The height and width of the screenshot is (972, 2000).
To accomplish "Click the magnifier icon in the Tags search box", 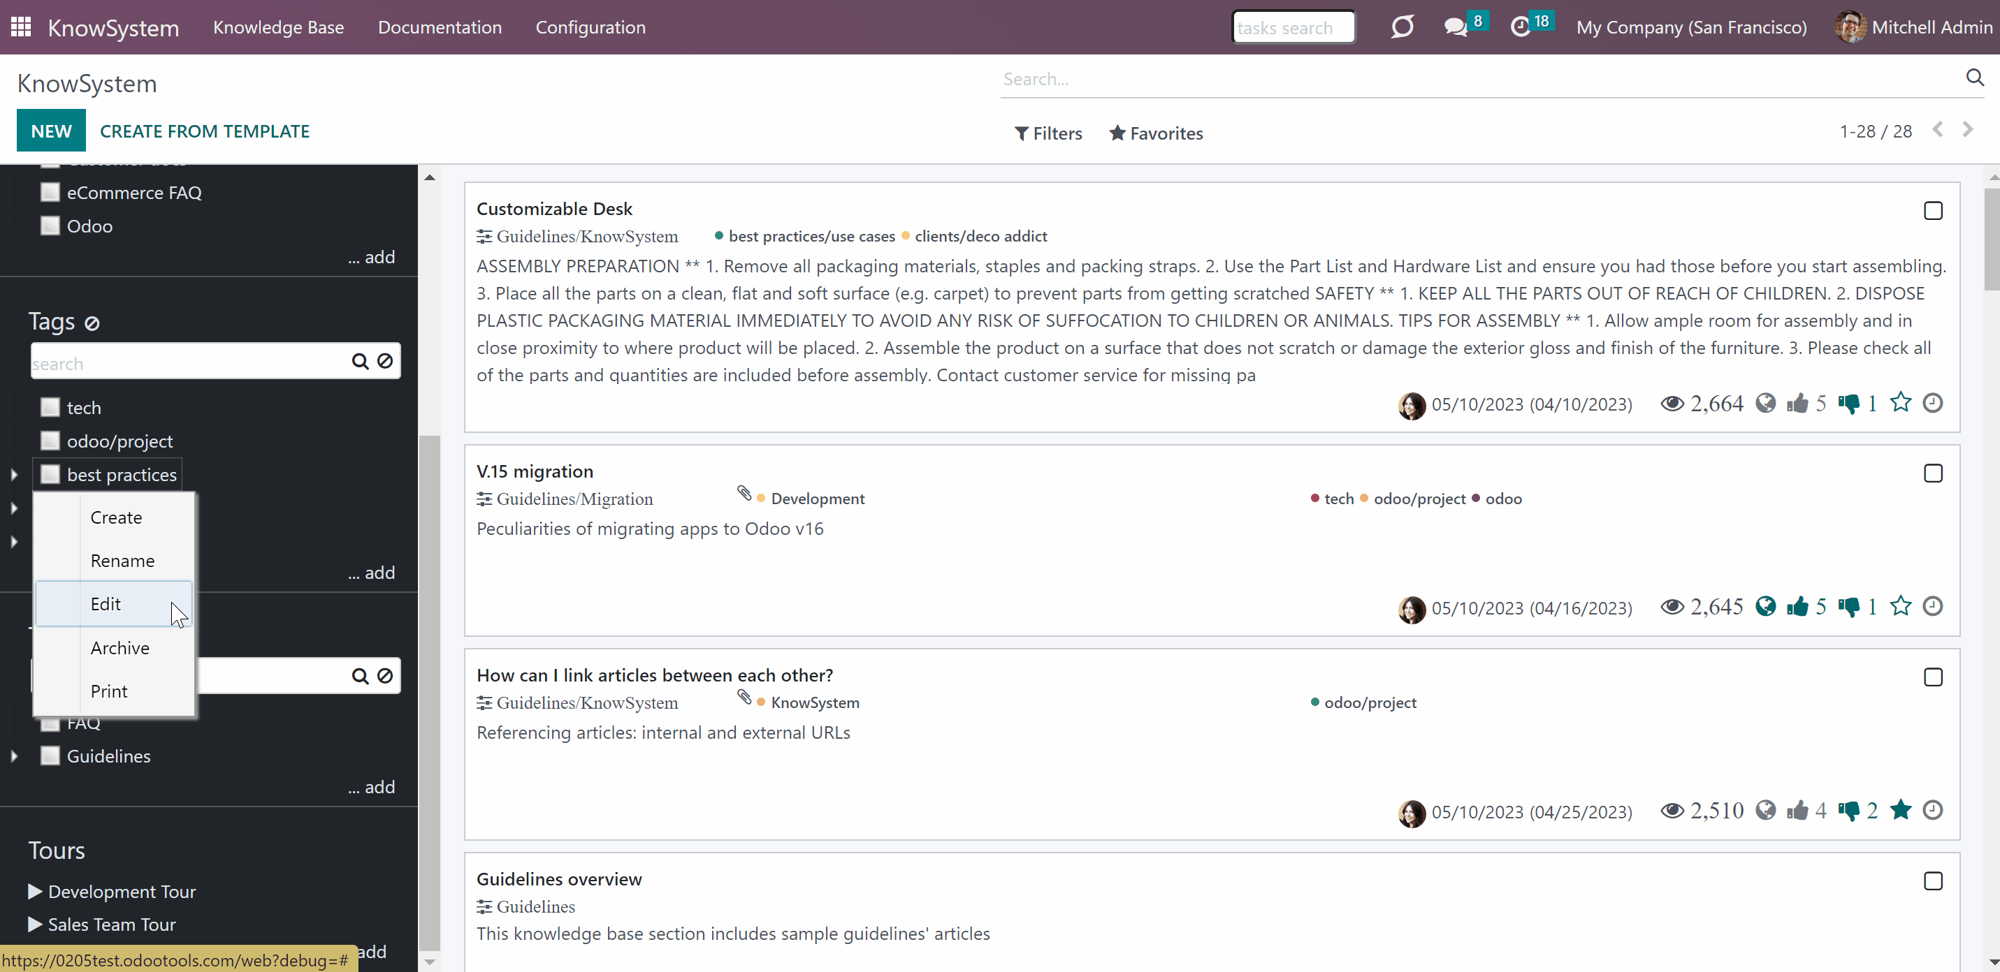I will click(x=359, y=362).
